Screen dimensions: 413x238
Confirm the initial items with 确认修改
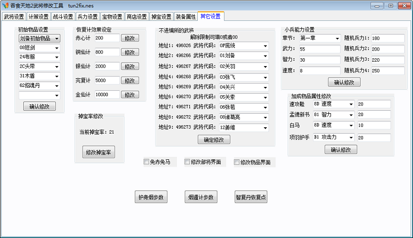point(39,106)
